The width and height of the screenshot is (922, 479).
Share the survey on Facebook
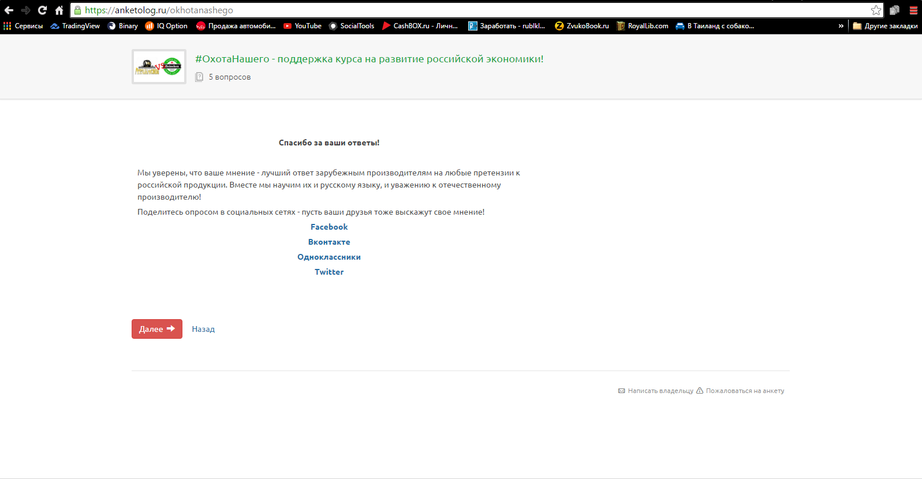(x=329, y=227)
